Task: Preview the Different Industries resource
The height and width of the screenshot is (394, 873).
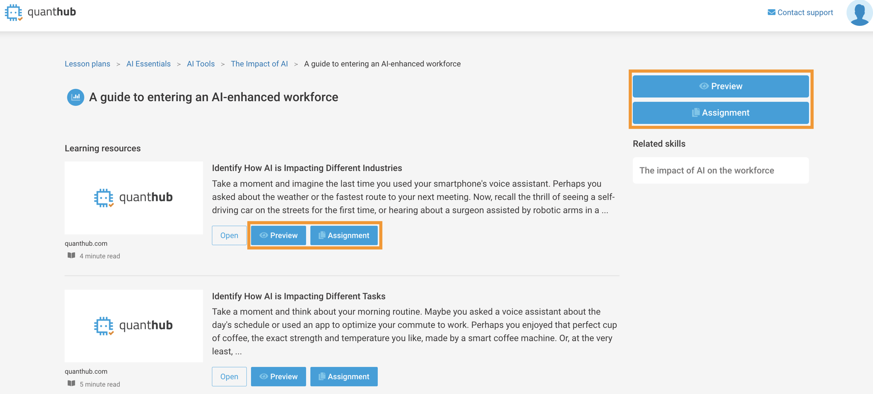Action: pos(278,235)
